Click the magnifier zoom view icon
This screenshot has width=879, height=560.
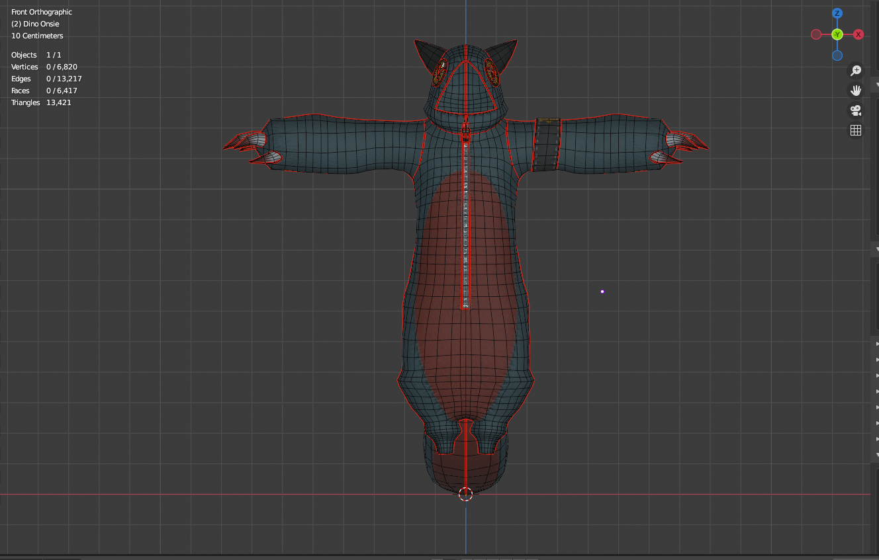click(856, 70)
